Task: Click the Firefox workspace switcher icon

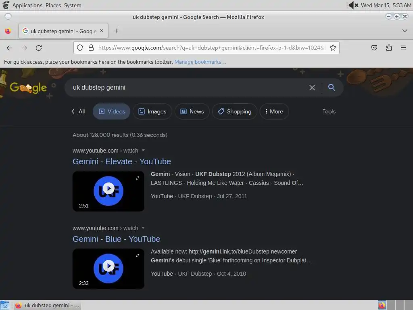Action: [382, 305]
